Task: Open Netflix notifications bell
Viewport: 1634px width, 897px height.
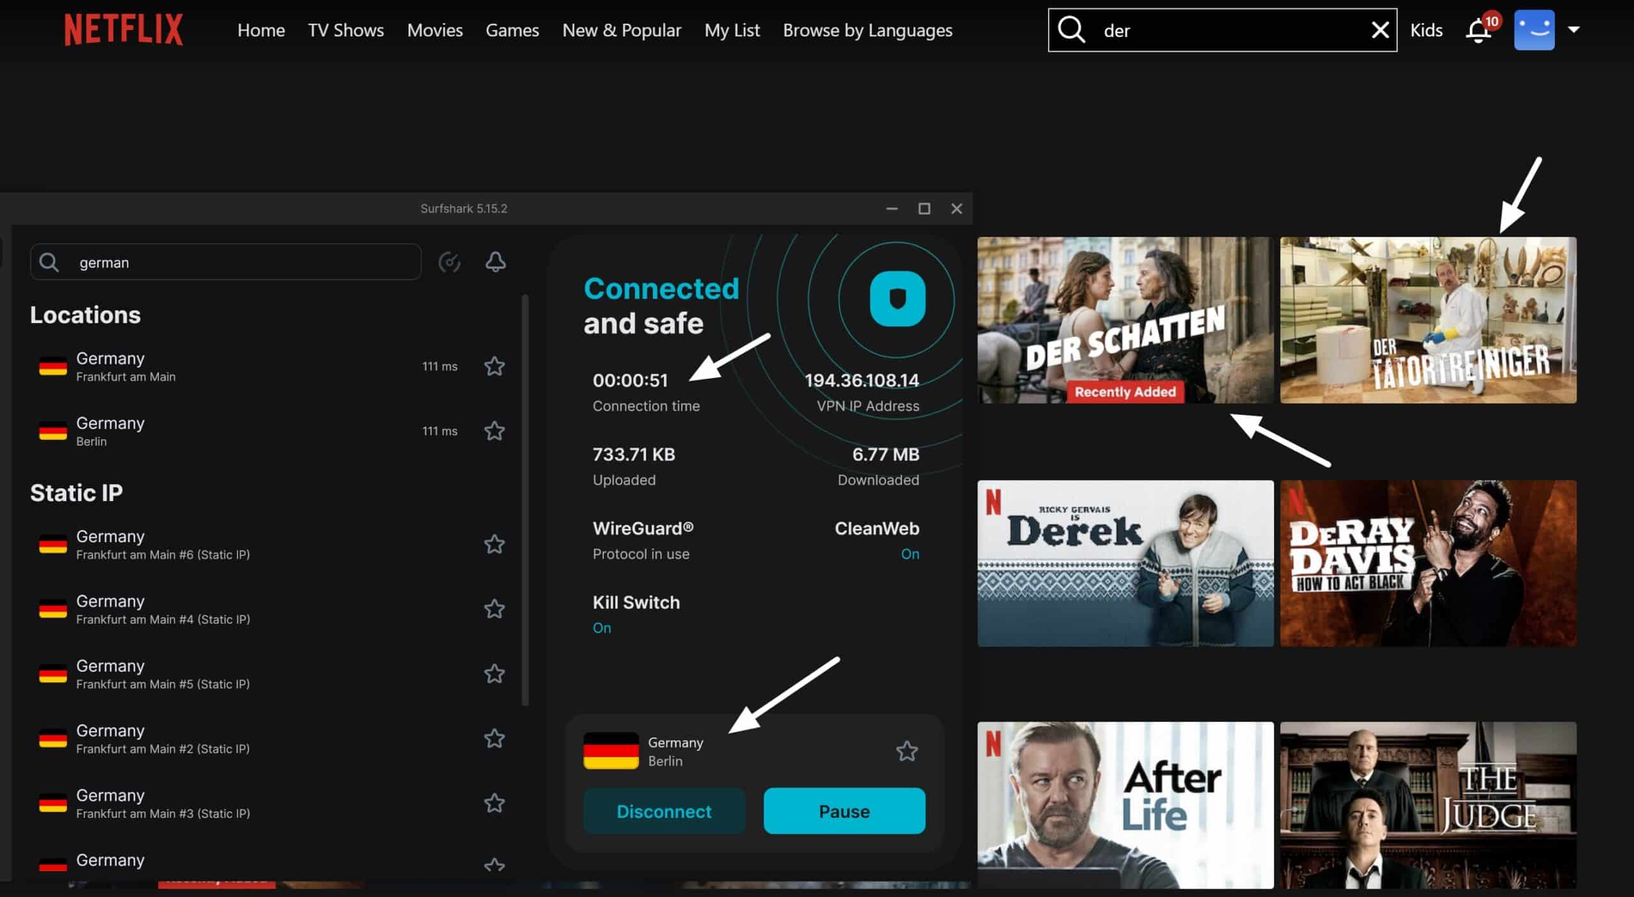Action: (x=1478, y=30)
